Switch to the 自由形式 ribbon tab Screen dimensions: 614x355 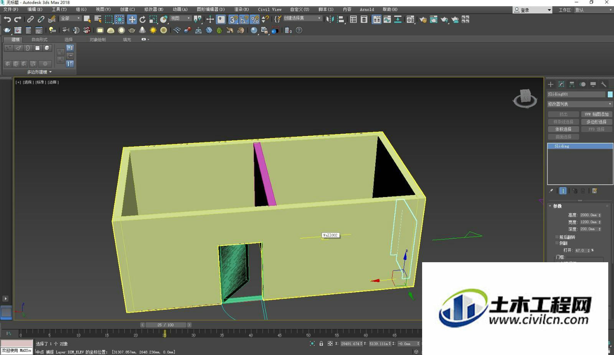(40, 39)
